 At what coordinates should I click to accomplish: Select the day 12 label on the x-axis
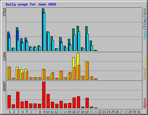[56, 112]
